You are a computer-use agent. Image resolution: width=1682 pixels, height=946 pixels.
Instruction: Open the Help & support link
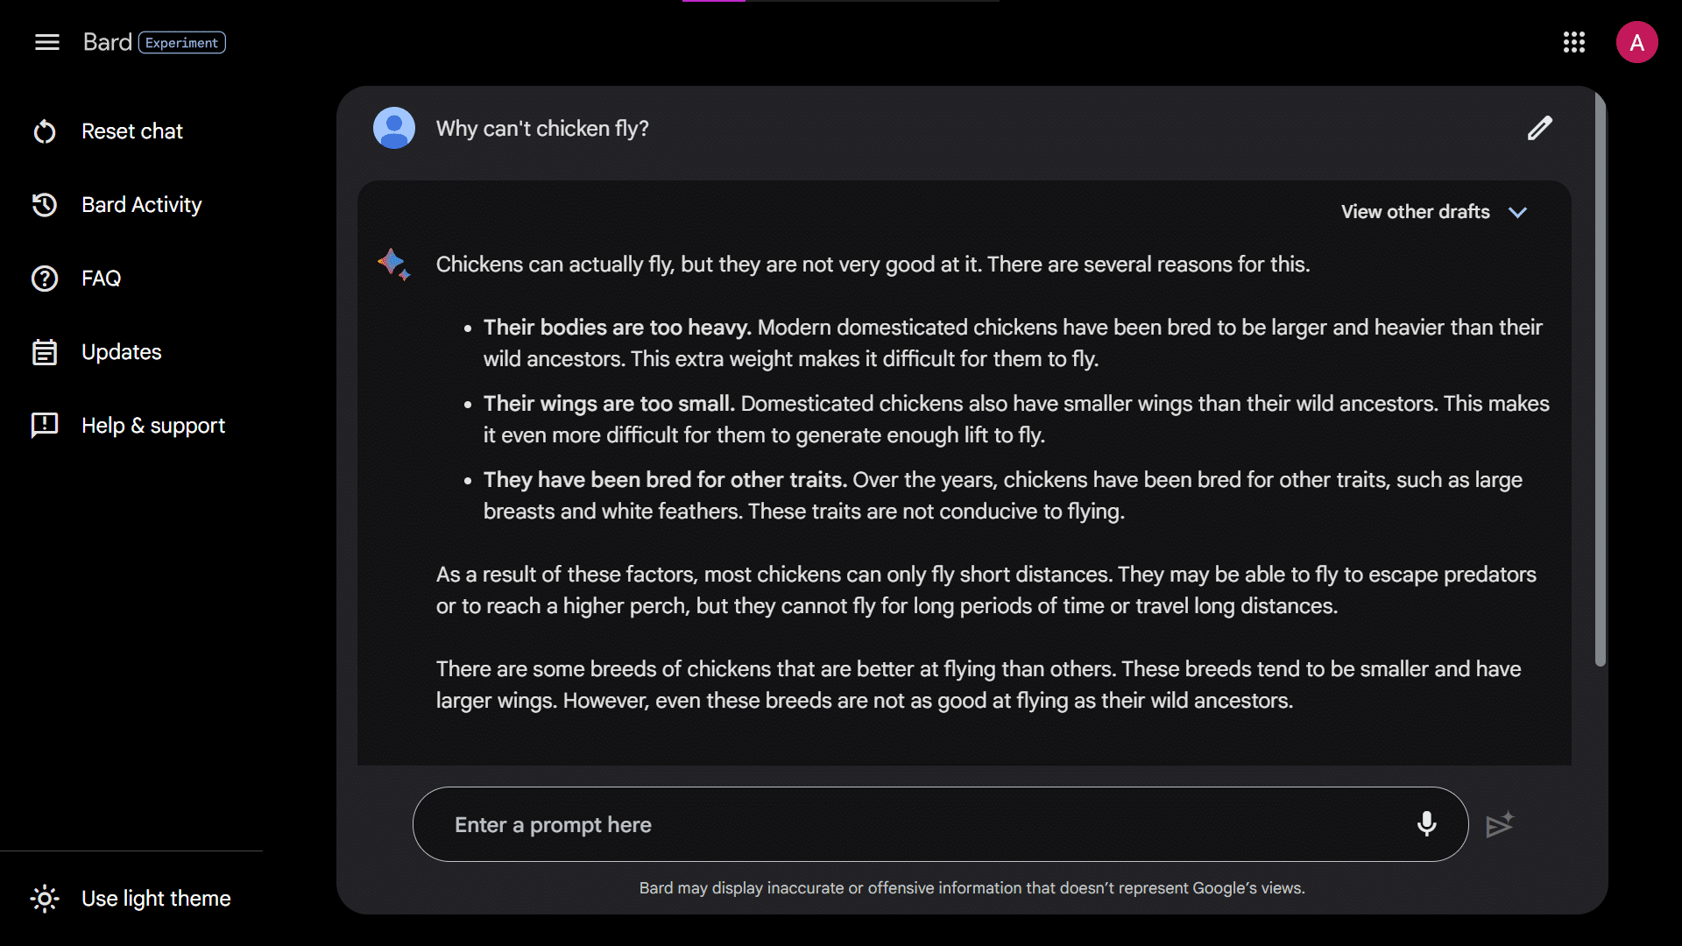(152, 426)
